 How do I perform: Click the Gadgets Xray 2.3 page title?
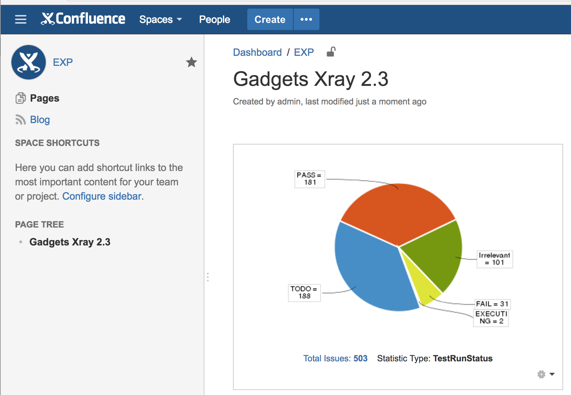tap(311, 79)
